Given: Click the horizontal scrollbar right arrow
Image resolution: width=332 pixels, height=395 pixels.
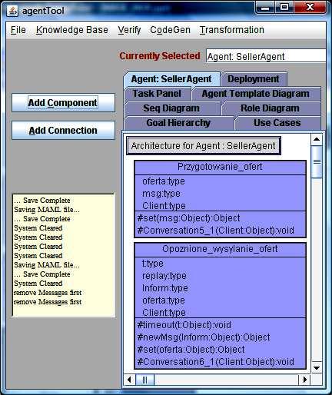Looking at the screenshot, I should 304,380.
